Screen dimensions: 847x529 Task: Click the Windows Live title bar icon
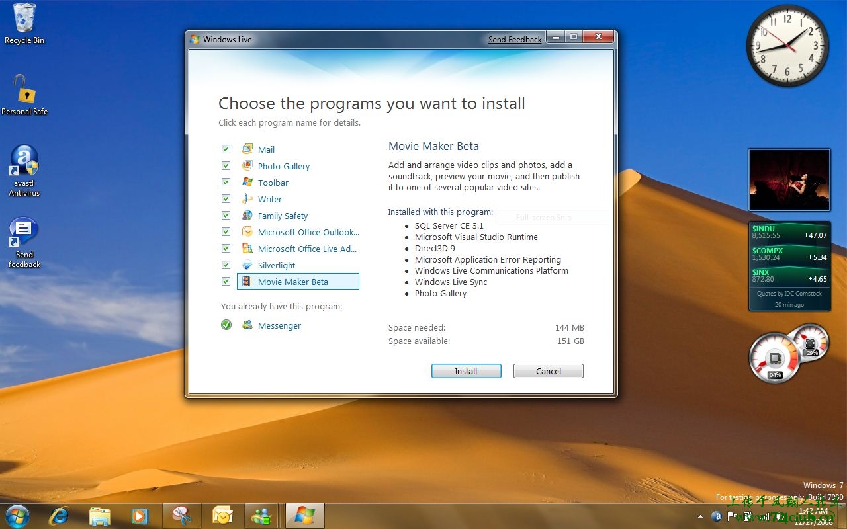coord(195,39)
